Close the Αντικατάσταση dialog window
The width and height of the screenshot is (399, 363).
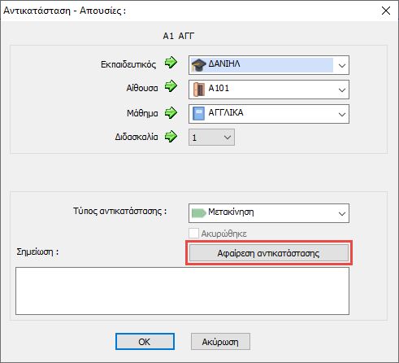click(386, 11)
